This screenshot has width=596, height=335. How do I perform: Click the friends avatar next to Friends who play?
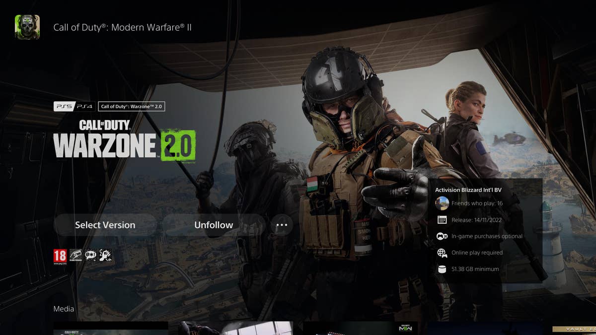tap(443, 203)
